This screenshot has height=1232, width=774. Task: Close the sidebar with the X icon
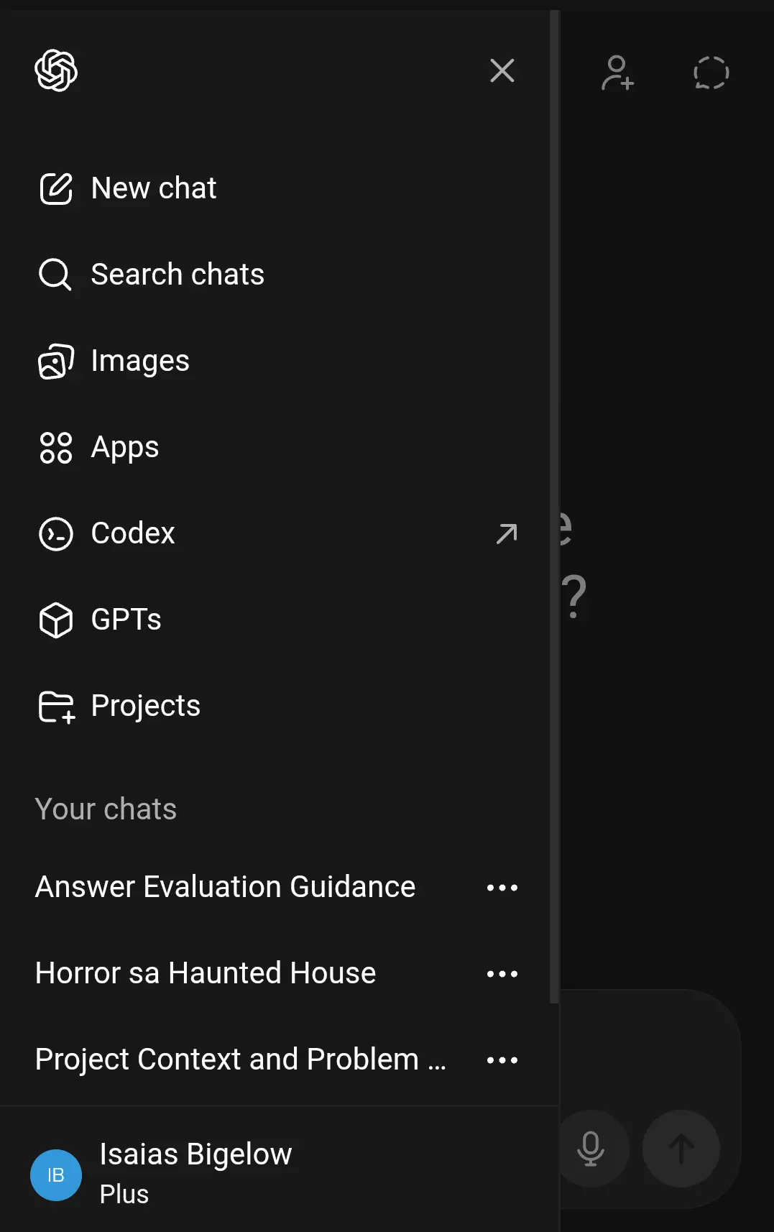[502, 70]
